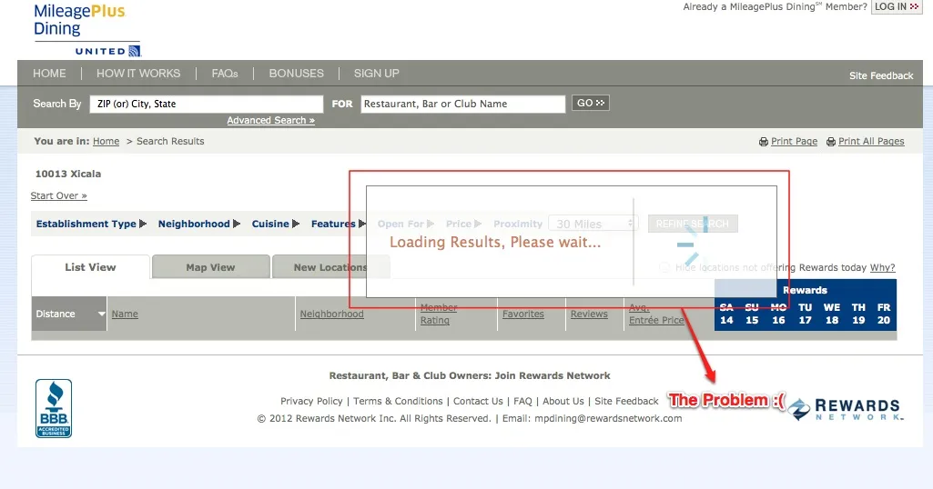Select the WE 18 rewards day
This screenshot has height=489, width=933.
(832, 314)
